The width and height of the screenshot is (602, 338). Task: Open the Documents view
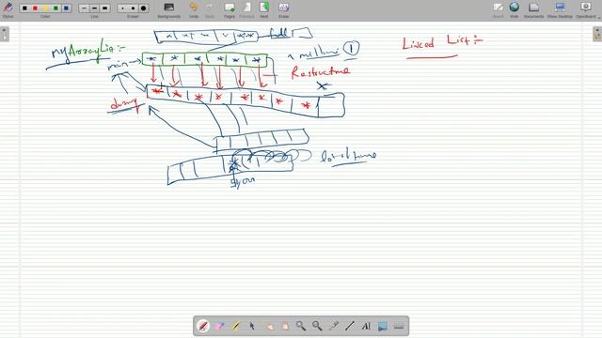point(533,10)
